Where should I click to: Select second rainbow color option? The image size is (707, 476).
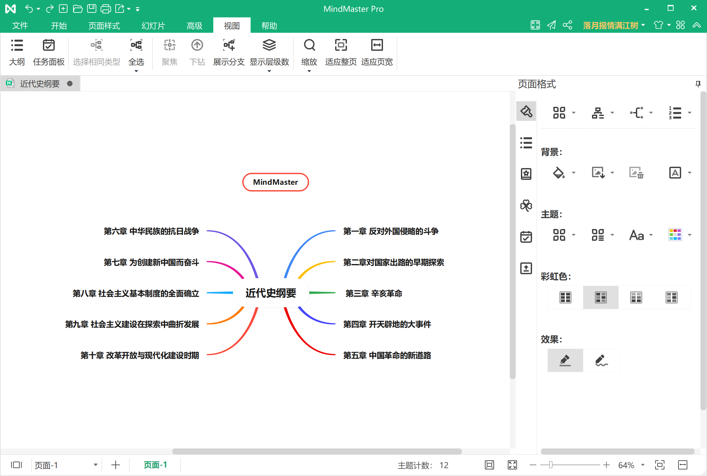pos(601,297)
